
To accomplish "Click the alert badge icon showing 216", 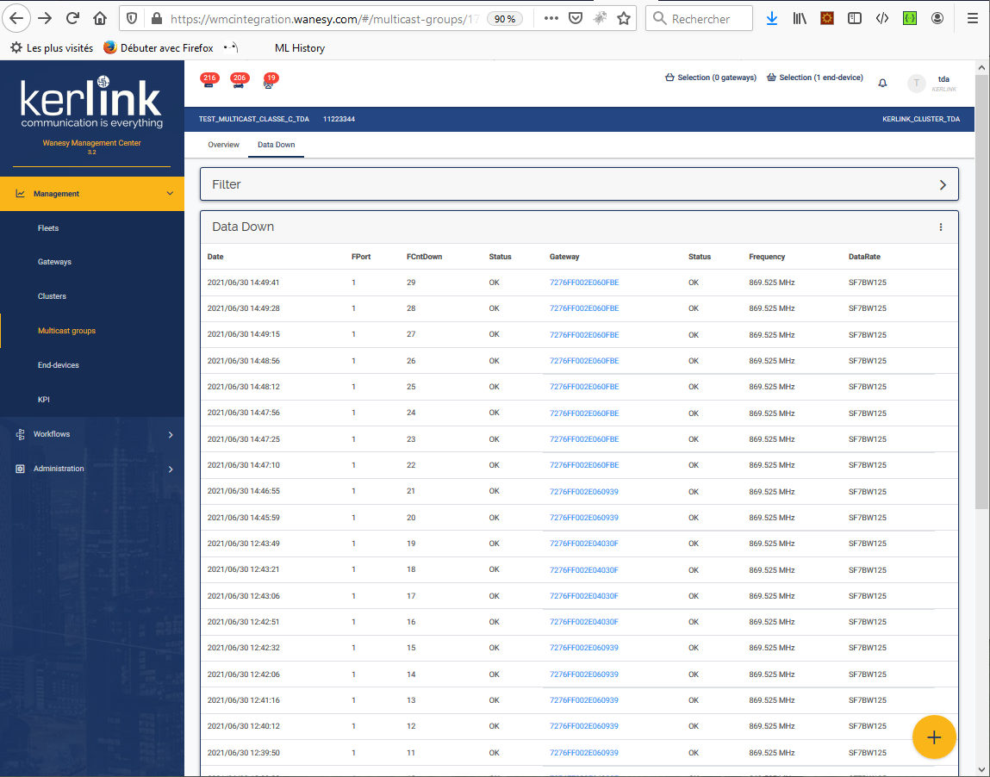I will (x=209, y=81).
